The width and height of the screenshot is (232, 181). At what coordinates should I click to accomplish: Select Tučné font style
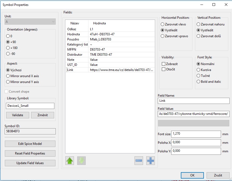click(199, 76)
